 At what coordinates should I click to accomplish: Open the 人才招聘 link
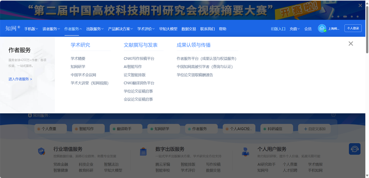pyautogui.click(x=290, y=170)
